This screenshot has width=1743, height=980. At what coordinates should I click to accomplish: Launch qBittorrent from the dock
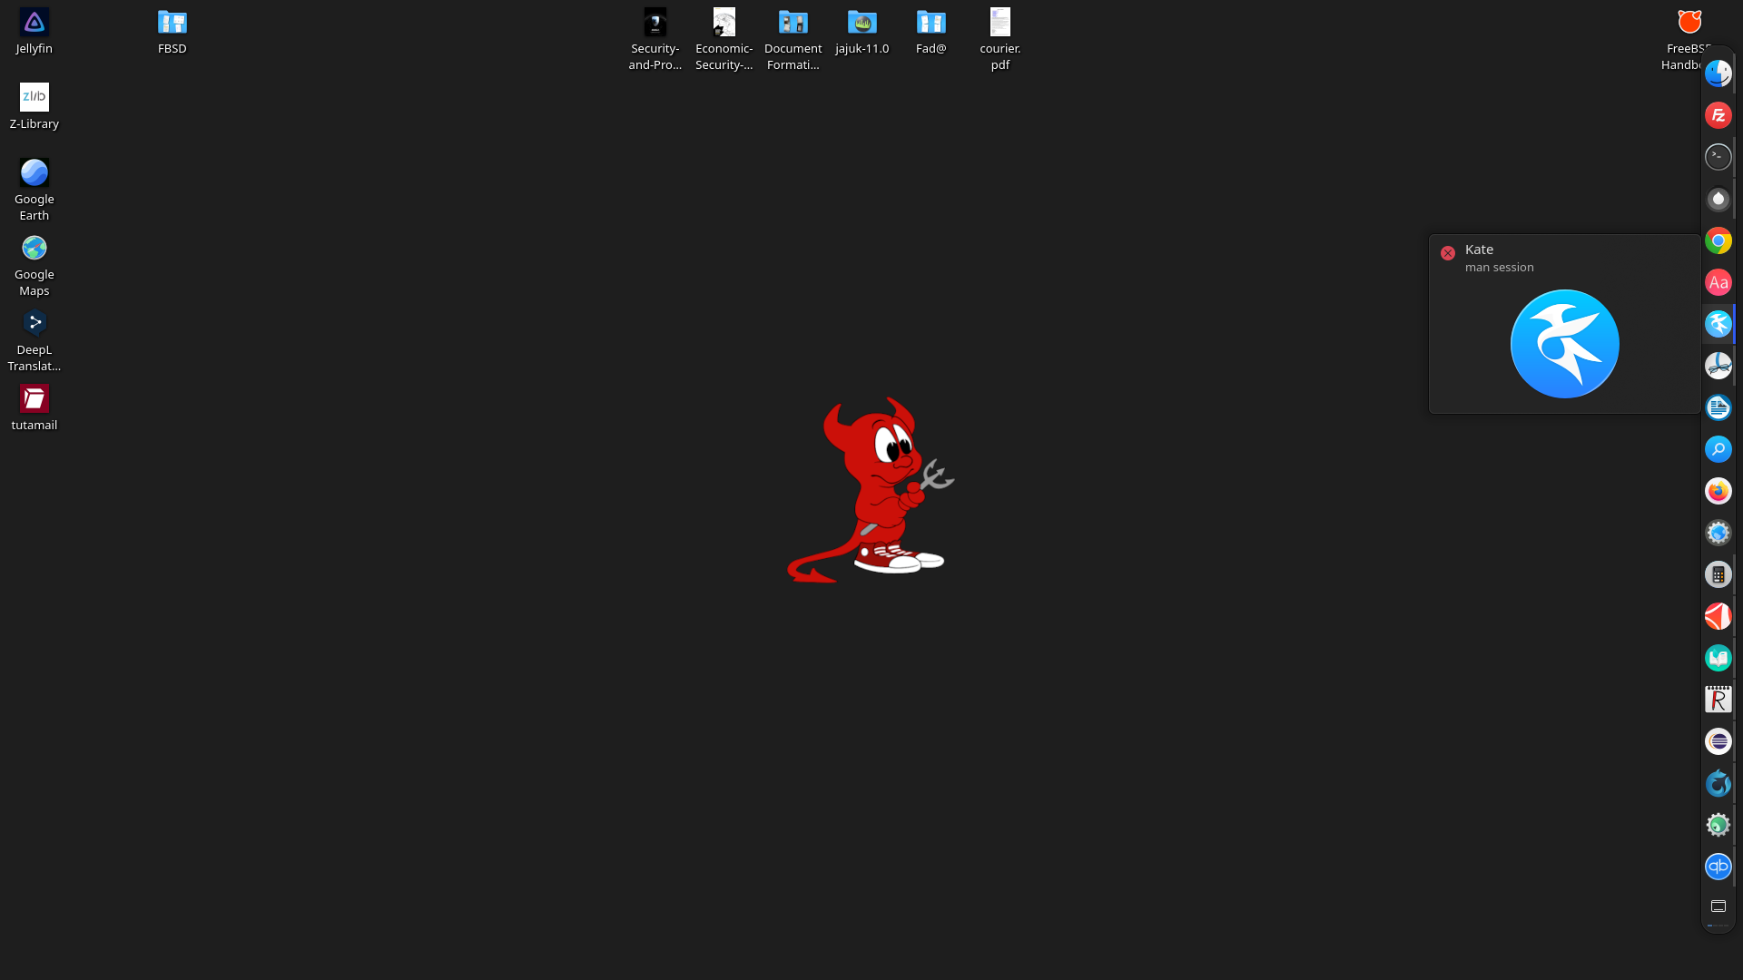1718,867
